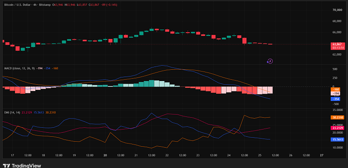Screen dimensions: 348x168
Task: Click the 68,000 price axis label
Action: [x=337, y=21]
